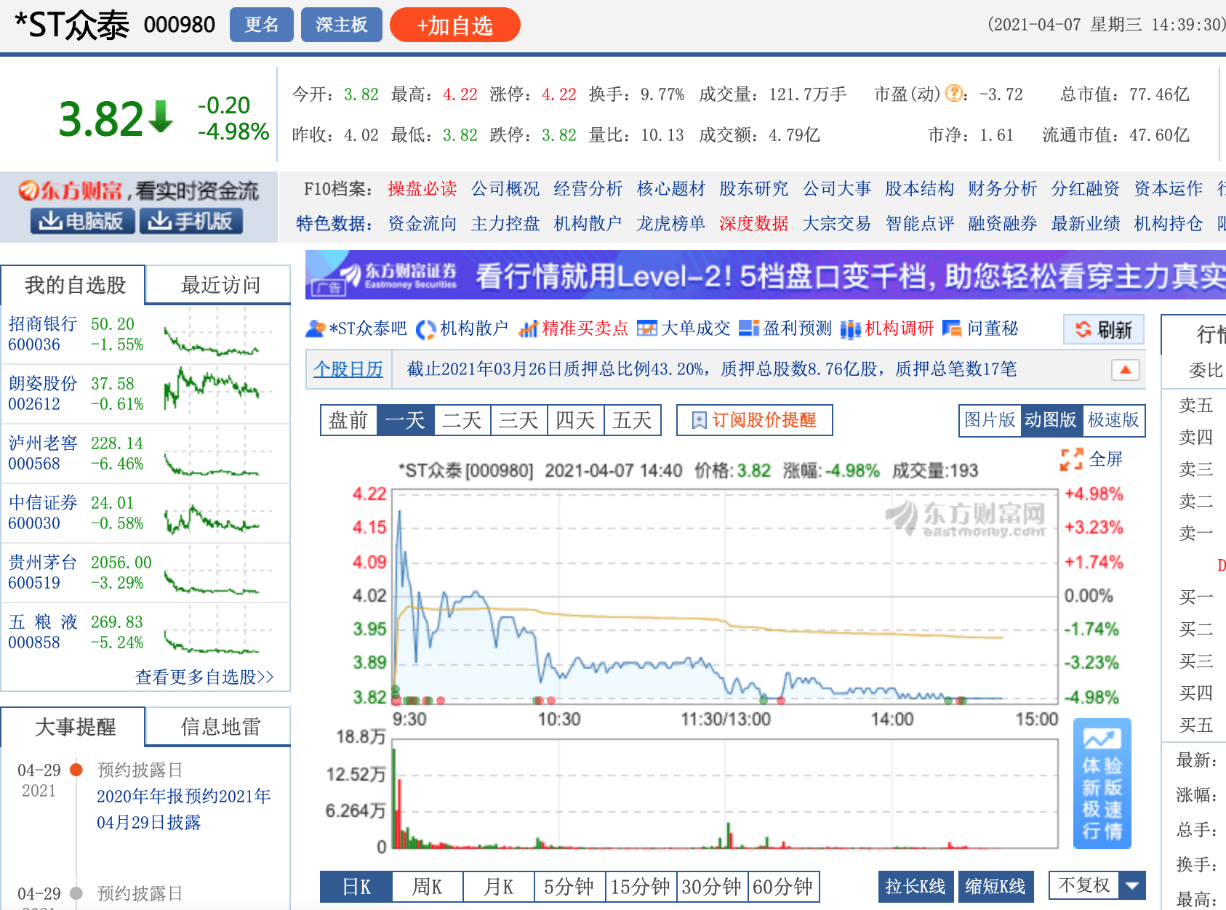
Task: Click 查看更多自选股>> link
Action: coord(205,677)
